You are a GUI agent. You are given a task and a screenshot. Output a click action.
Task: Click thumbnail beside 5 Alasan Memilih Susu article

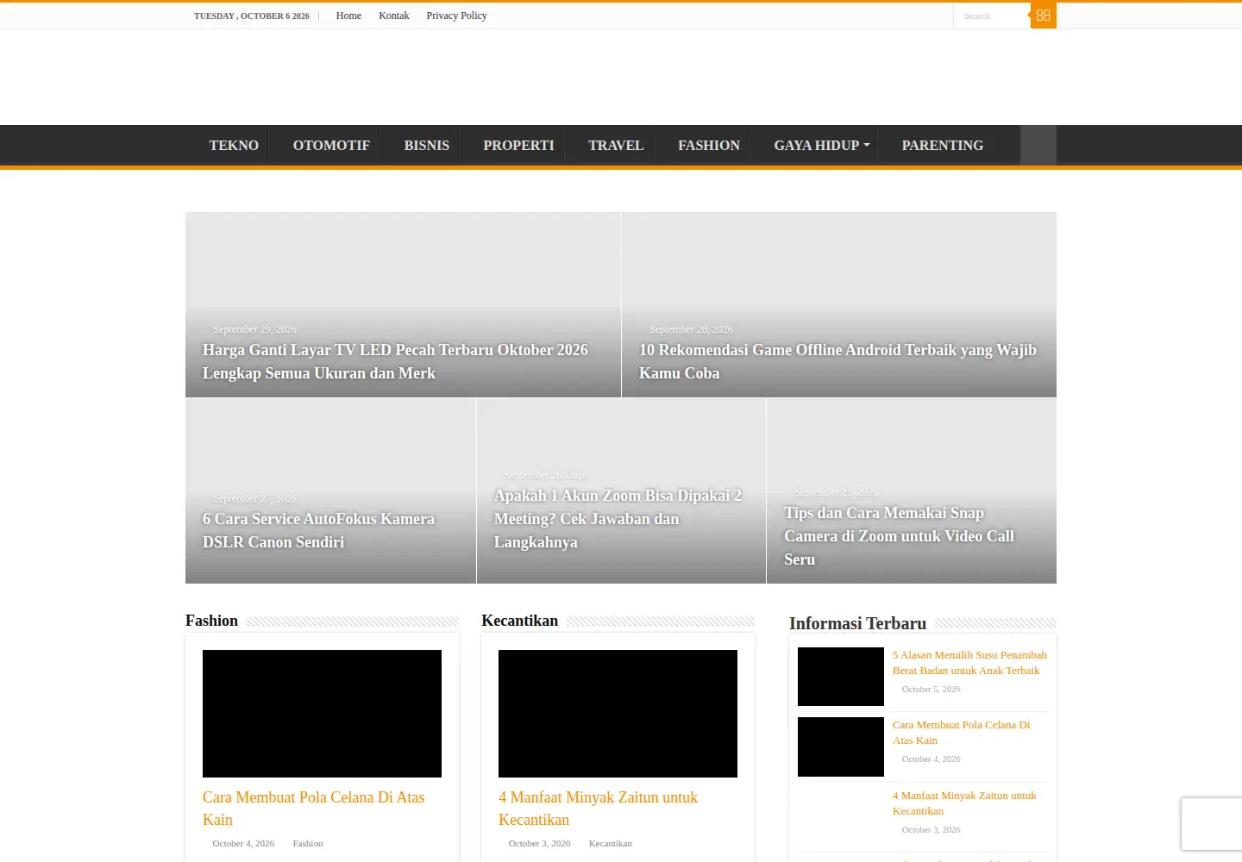coord(841,677)
